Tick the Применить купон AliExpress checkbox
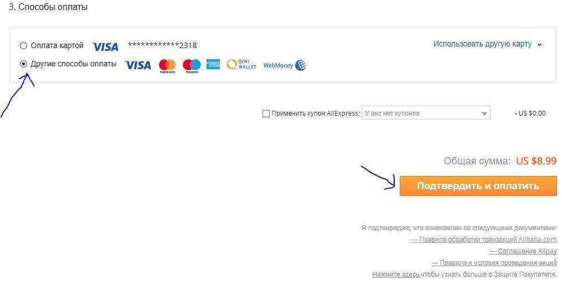Viewport: 562px width, 285px height. (266, 114)
